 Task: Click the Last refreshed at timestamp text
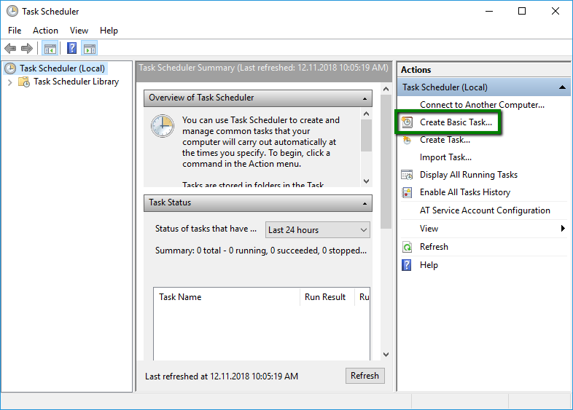pyautogui.click(x=222, y=377)
